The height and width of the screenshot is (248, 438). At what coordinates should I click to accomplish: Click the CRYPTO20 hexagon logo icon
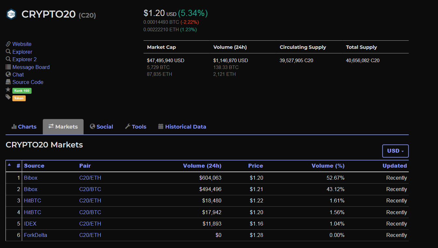[x=11, y=14]
